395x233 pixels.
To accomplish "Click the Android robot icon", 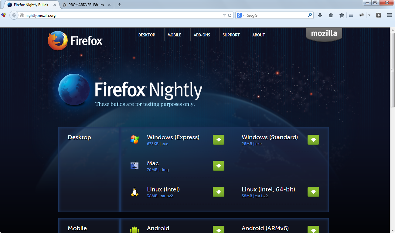I will (x=135, y=229).
